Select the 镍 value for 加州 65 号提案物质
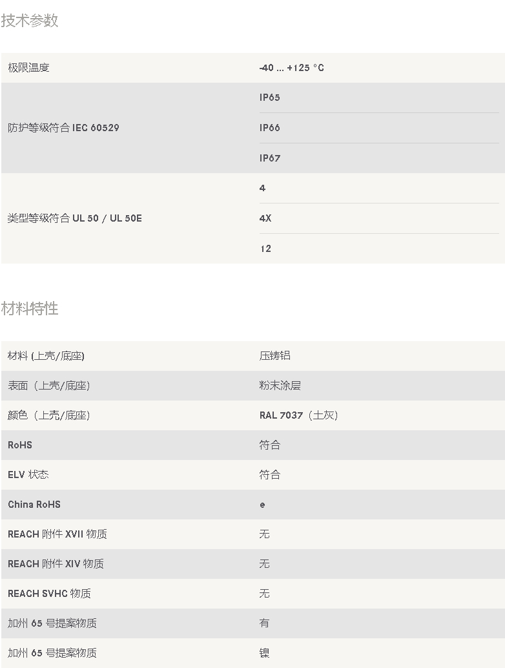The height and width of the screenshot is (668, 505). (x=264, y=652)
